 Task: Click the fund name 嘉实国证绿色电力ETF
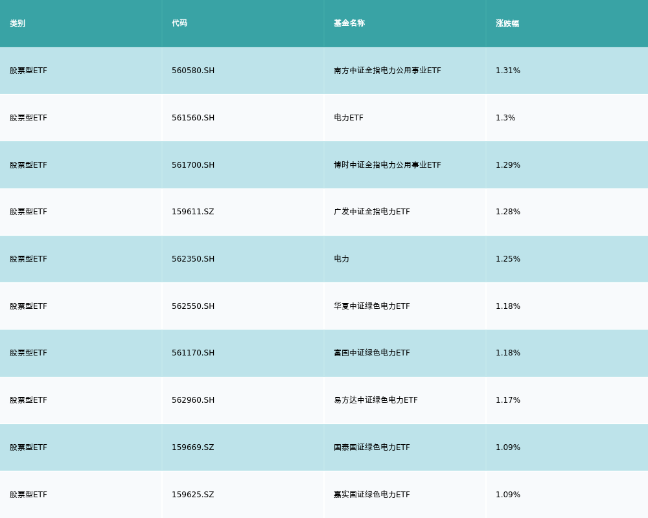[371, 495]
